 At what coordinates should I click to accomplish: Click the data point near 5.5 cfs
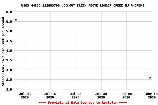click(x=16, y=20)
